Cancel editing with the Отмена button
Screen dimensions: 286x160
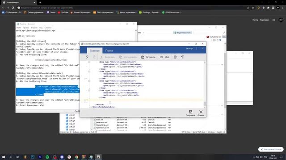201,113
